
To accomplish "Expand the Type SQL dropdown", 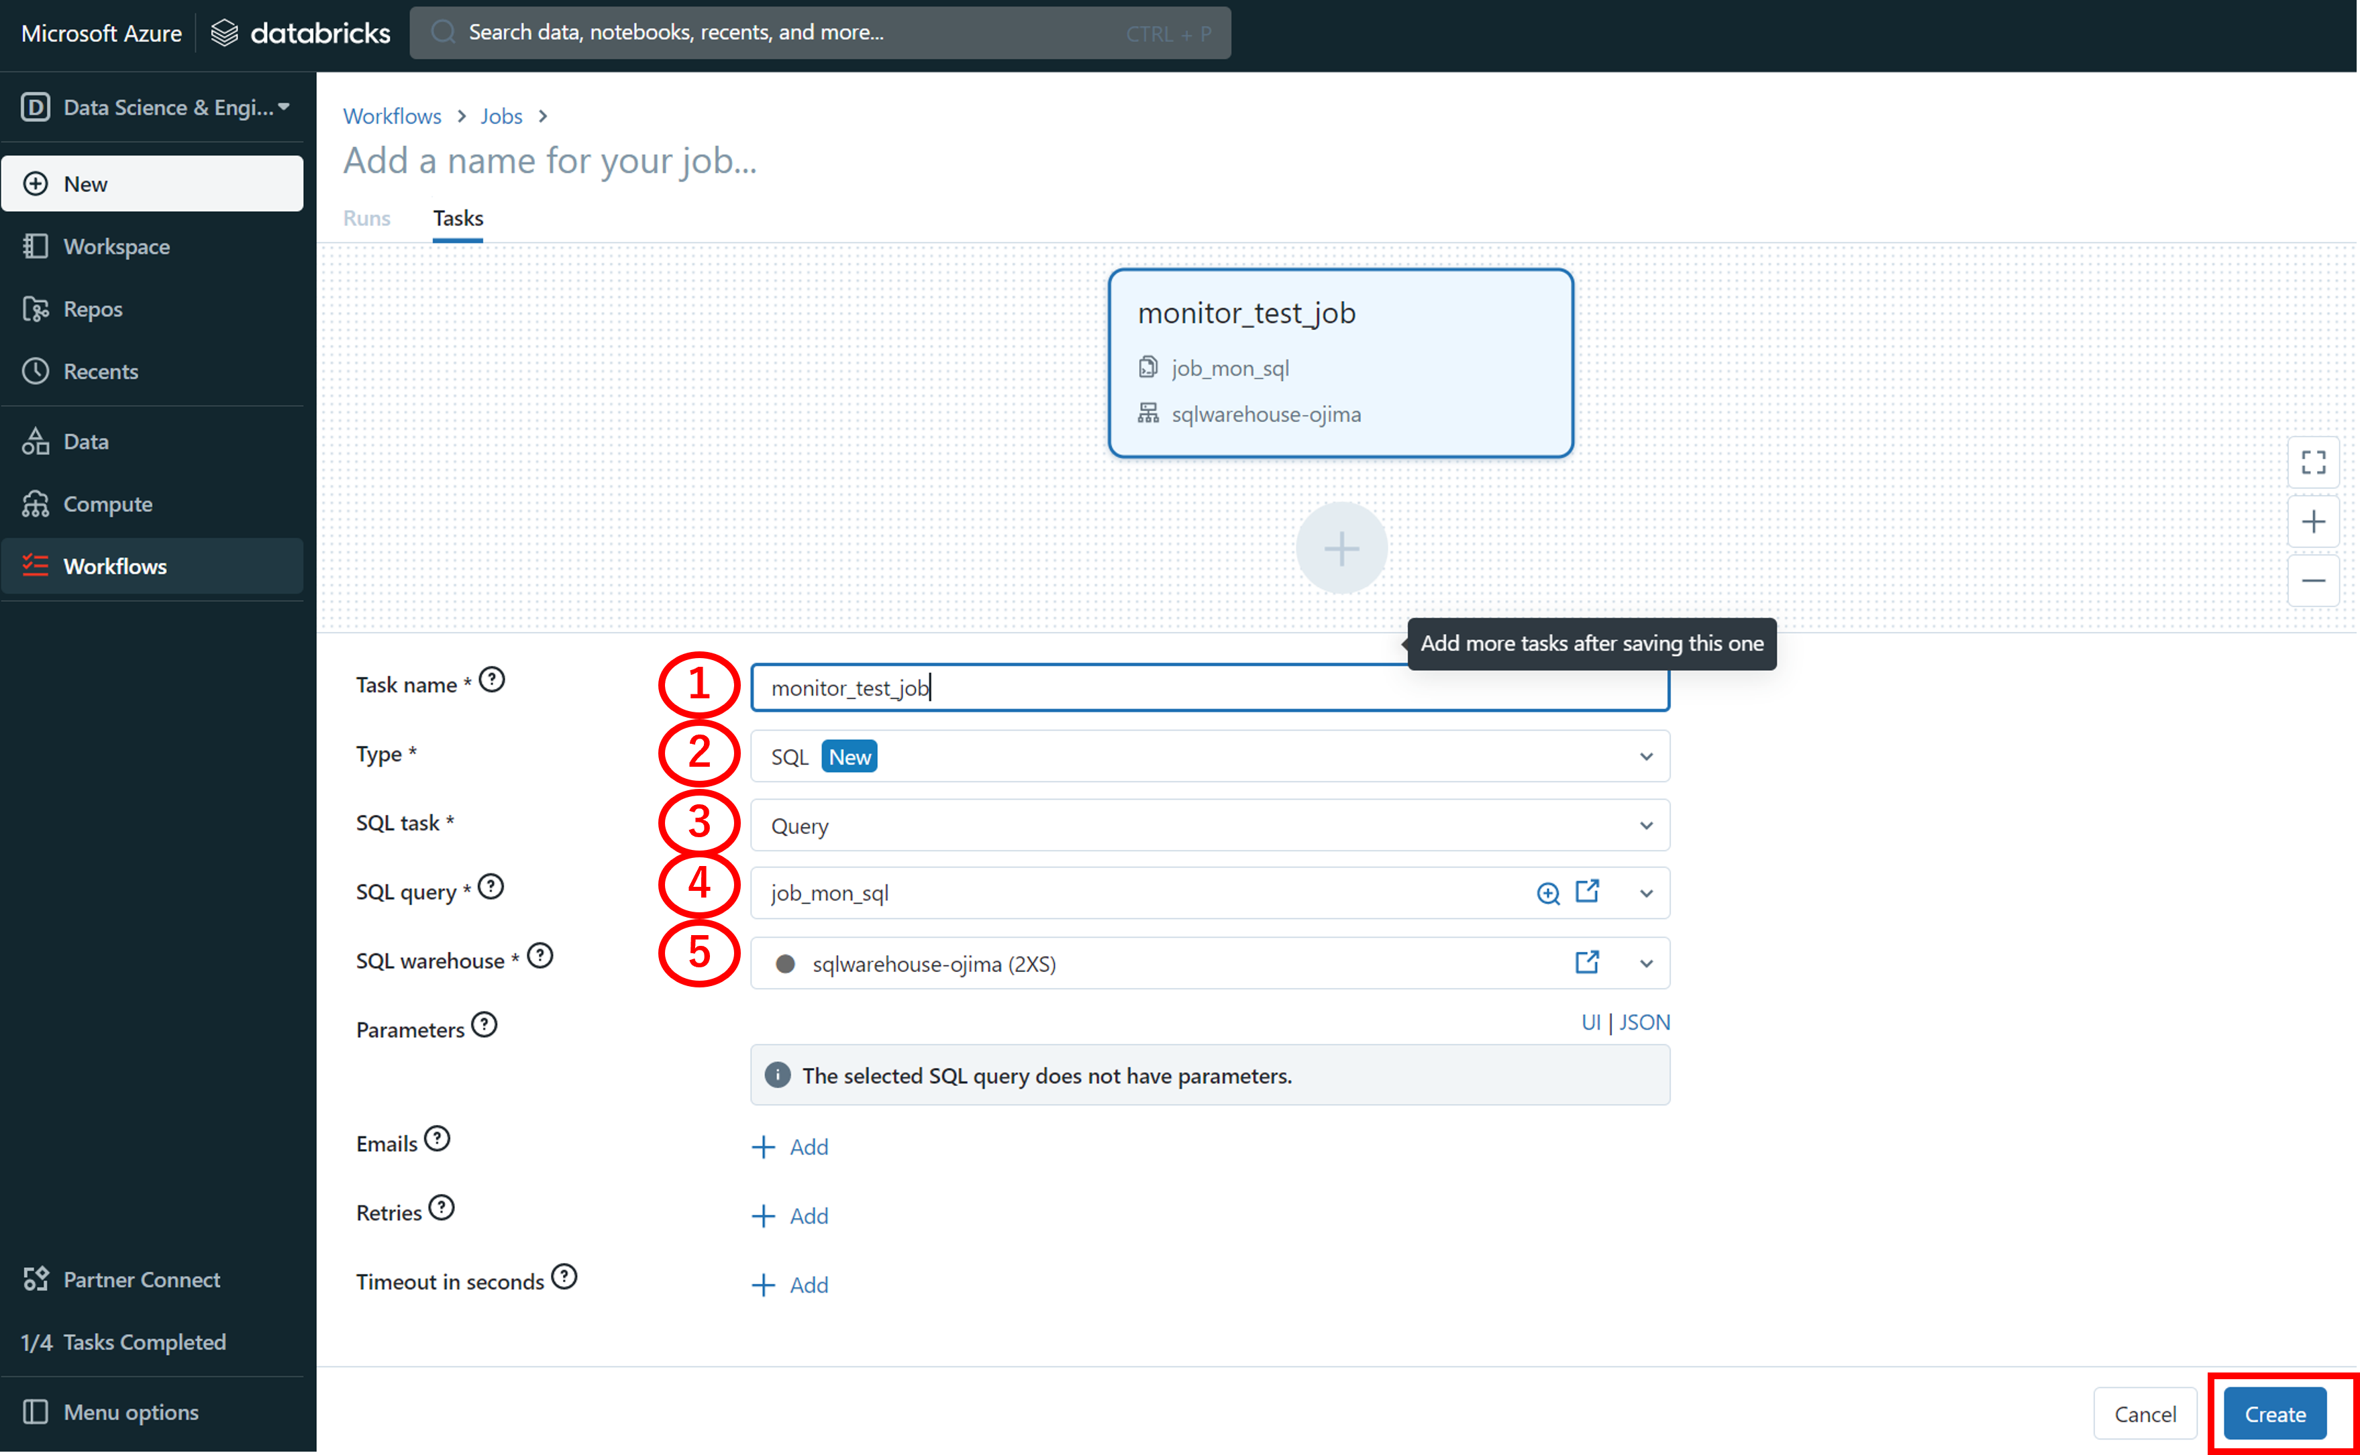I will (x=1210, y=757).
